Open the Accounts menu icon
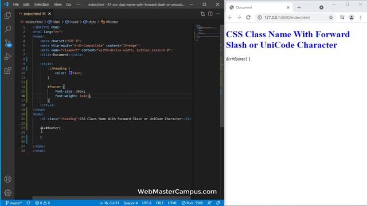Image resolution: width=367 pixels, height=206 pixels. point(7,179)
